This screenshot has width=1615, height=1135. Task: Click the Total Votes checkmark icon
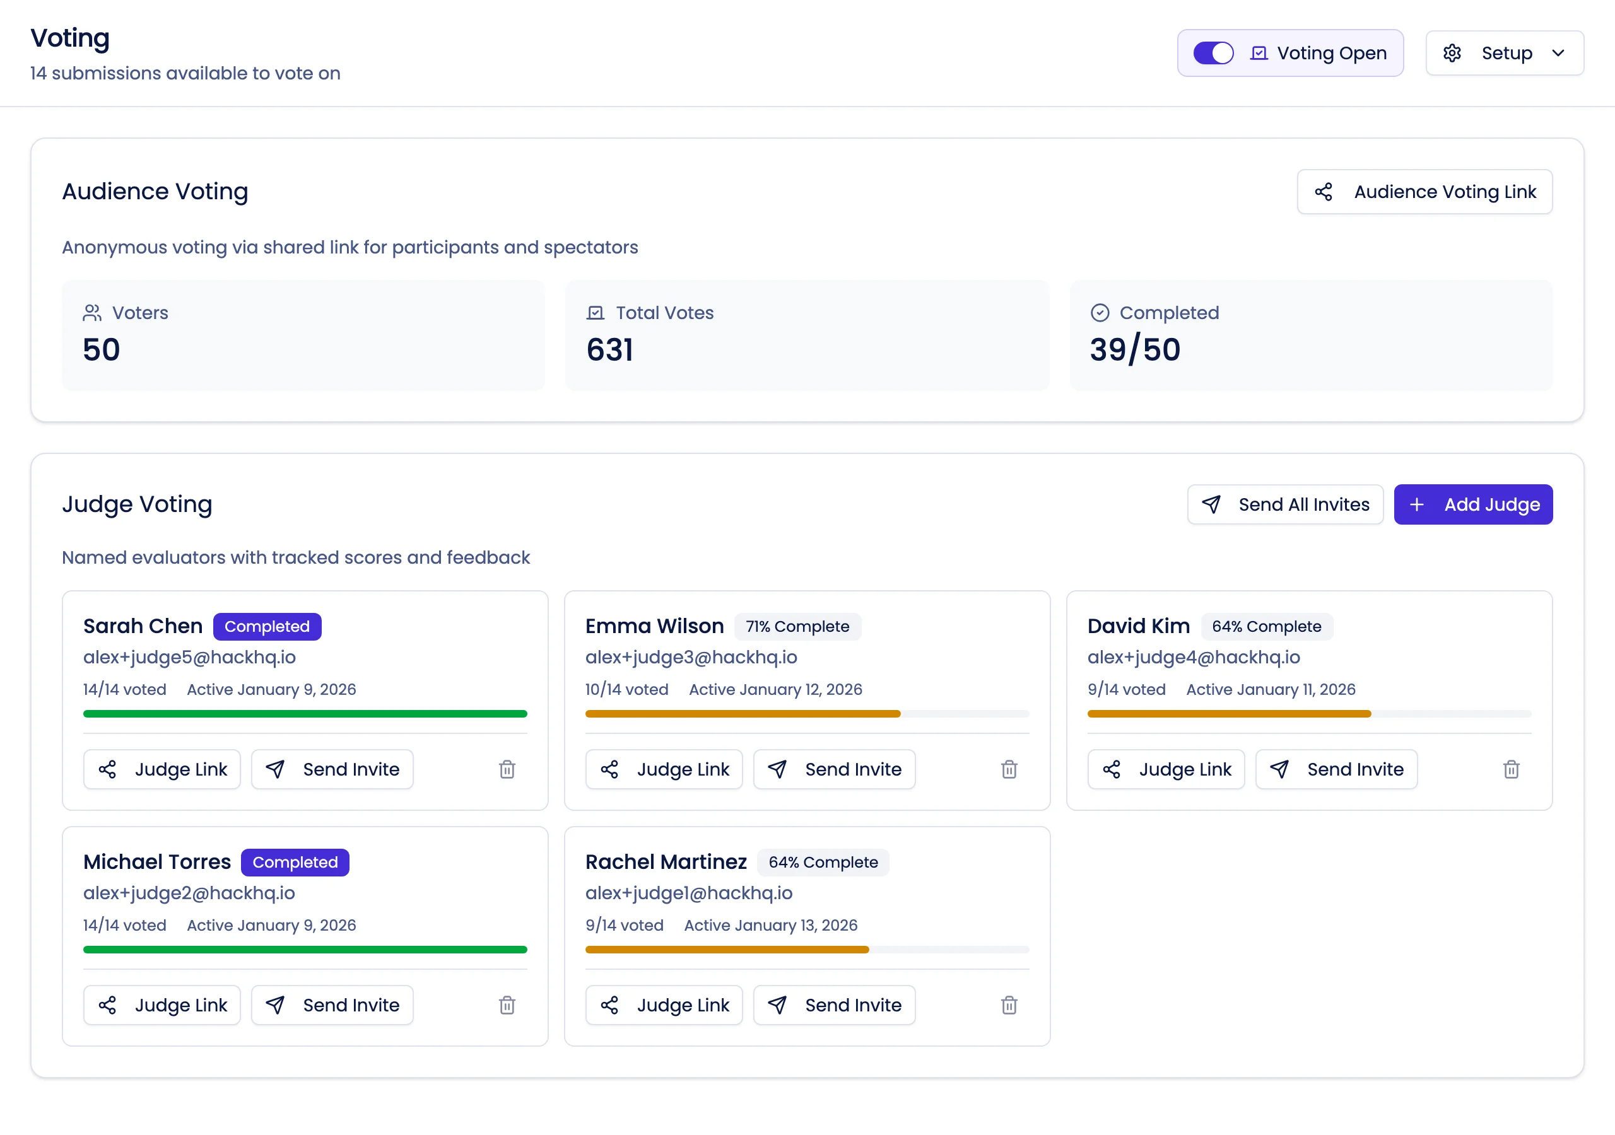[x=595, y=313]
